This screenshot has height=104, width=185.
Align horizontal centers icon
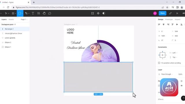[164, 24]
